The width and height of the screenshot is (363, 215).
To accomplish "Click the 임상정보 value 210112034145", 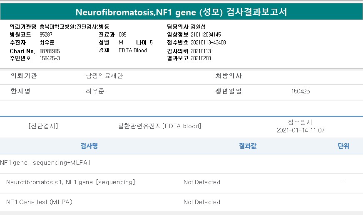I will coord(206,34).
